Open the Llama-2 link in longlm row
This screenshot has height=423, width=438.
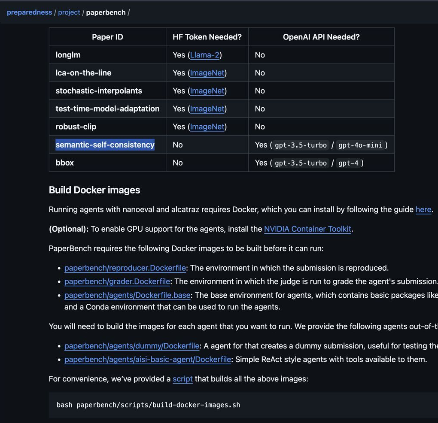coord(205,55)
